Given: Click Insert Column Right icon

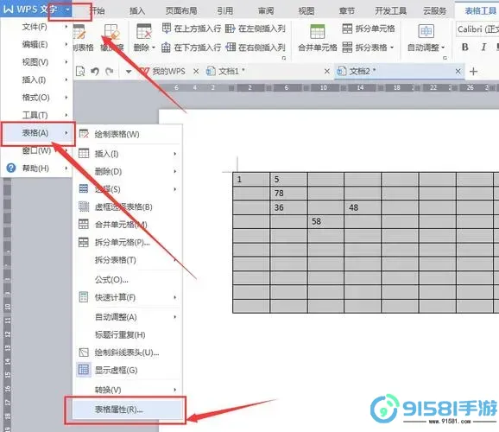Looking at the screenshot, I should tap(231, 48).
